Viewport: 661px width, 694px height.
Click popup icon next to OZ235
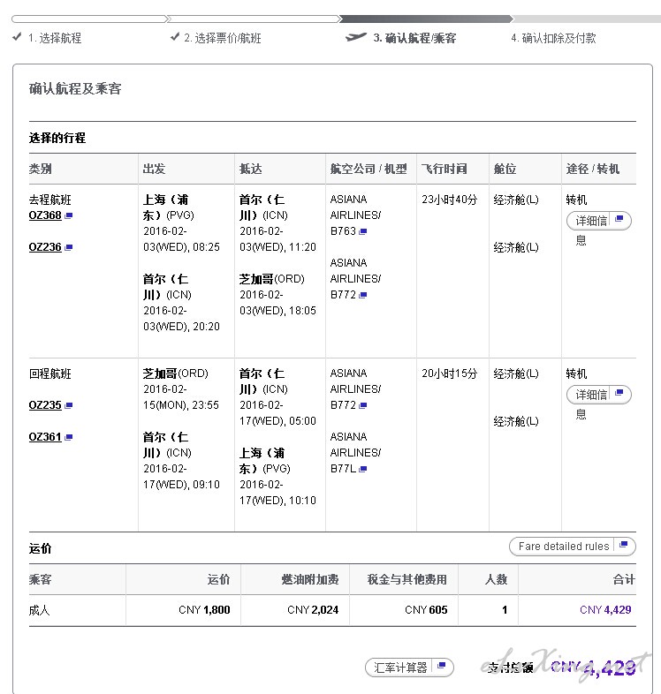pyautogui.click(x=68, y=405)
